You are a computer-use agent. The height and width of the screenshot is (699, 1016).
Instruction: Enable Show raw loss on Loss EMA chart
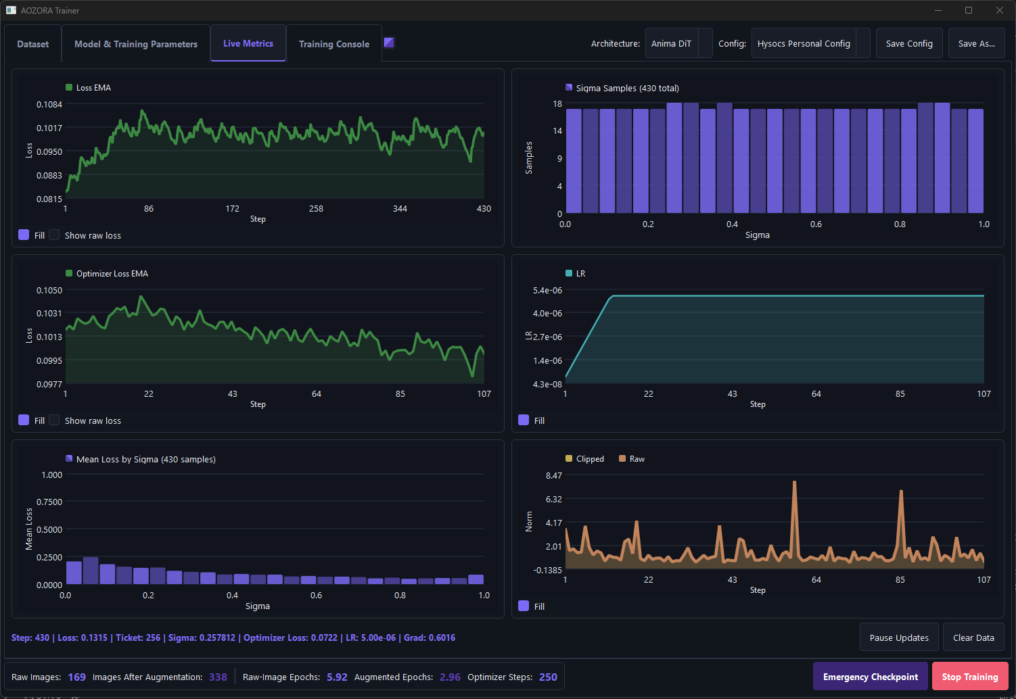coord(55,235)
